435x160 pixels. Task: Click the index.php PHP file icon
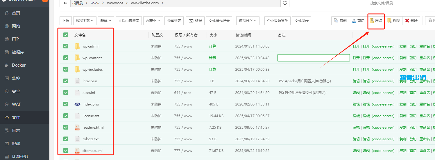[x=77, y=104]
